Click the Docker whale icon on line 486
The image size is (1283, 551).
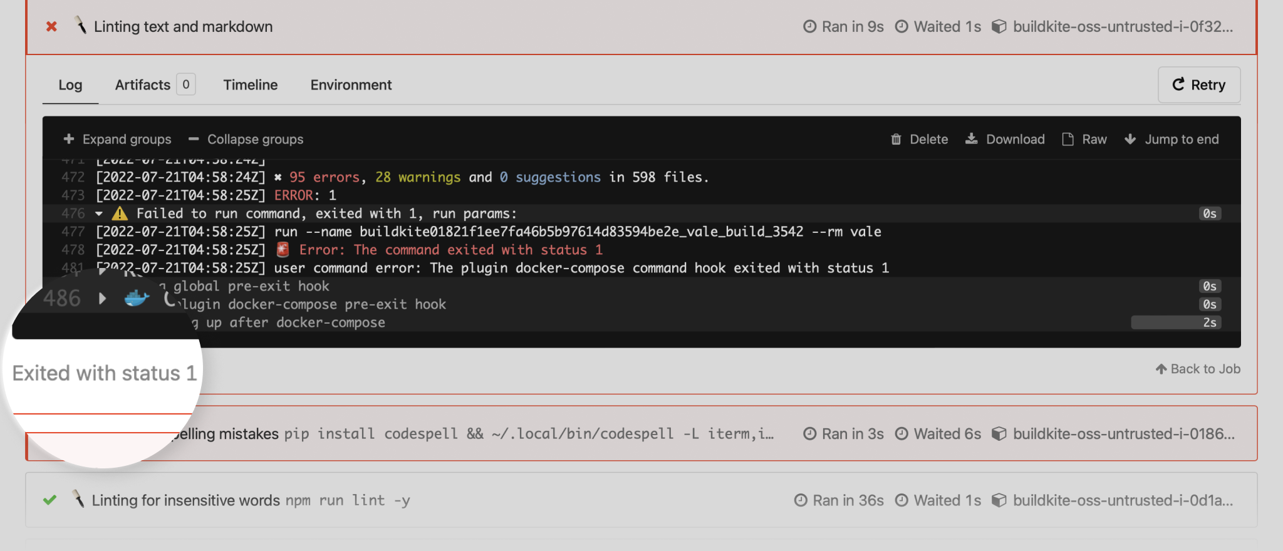136,298
